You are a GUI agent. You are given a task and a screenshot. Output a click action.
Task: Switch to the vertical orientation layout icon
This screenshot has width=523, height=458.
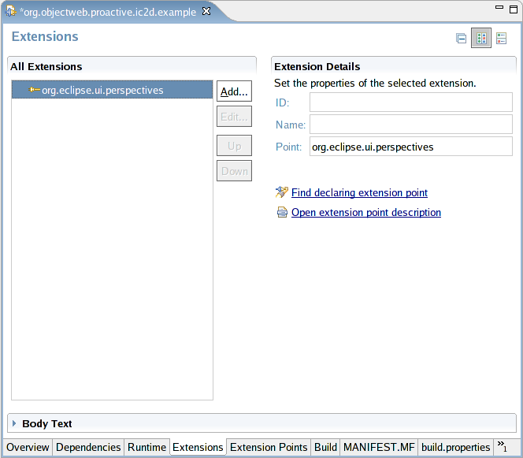502,38
